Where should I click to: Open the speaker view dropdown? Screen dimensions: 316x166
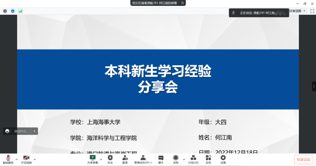(x=298, y=11)
